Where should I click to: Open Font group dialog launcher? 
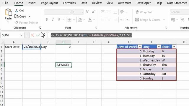point(96,28)
